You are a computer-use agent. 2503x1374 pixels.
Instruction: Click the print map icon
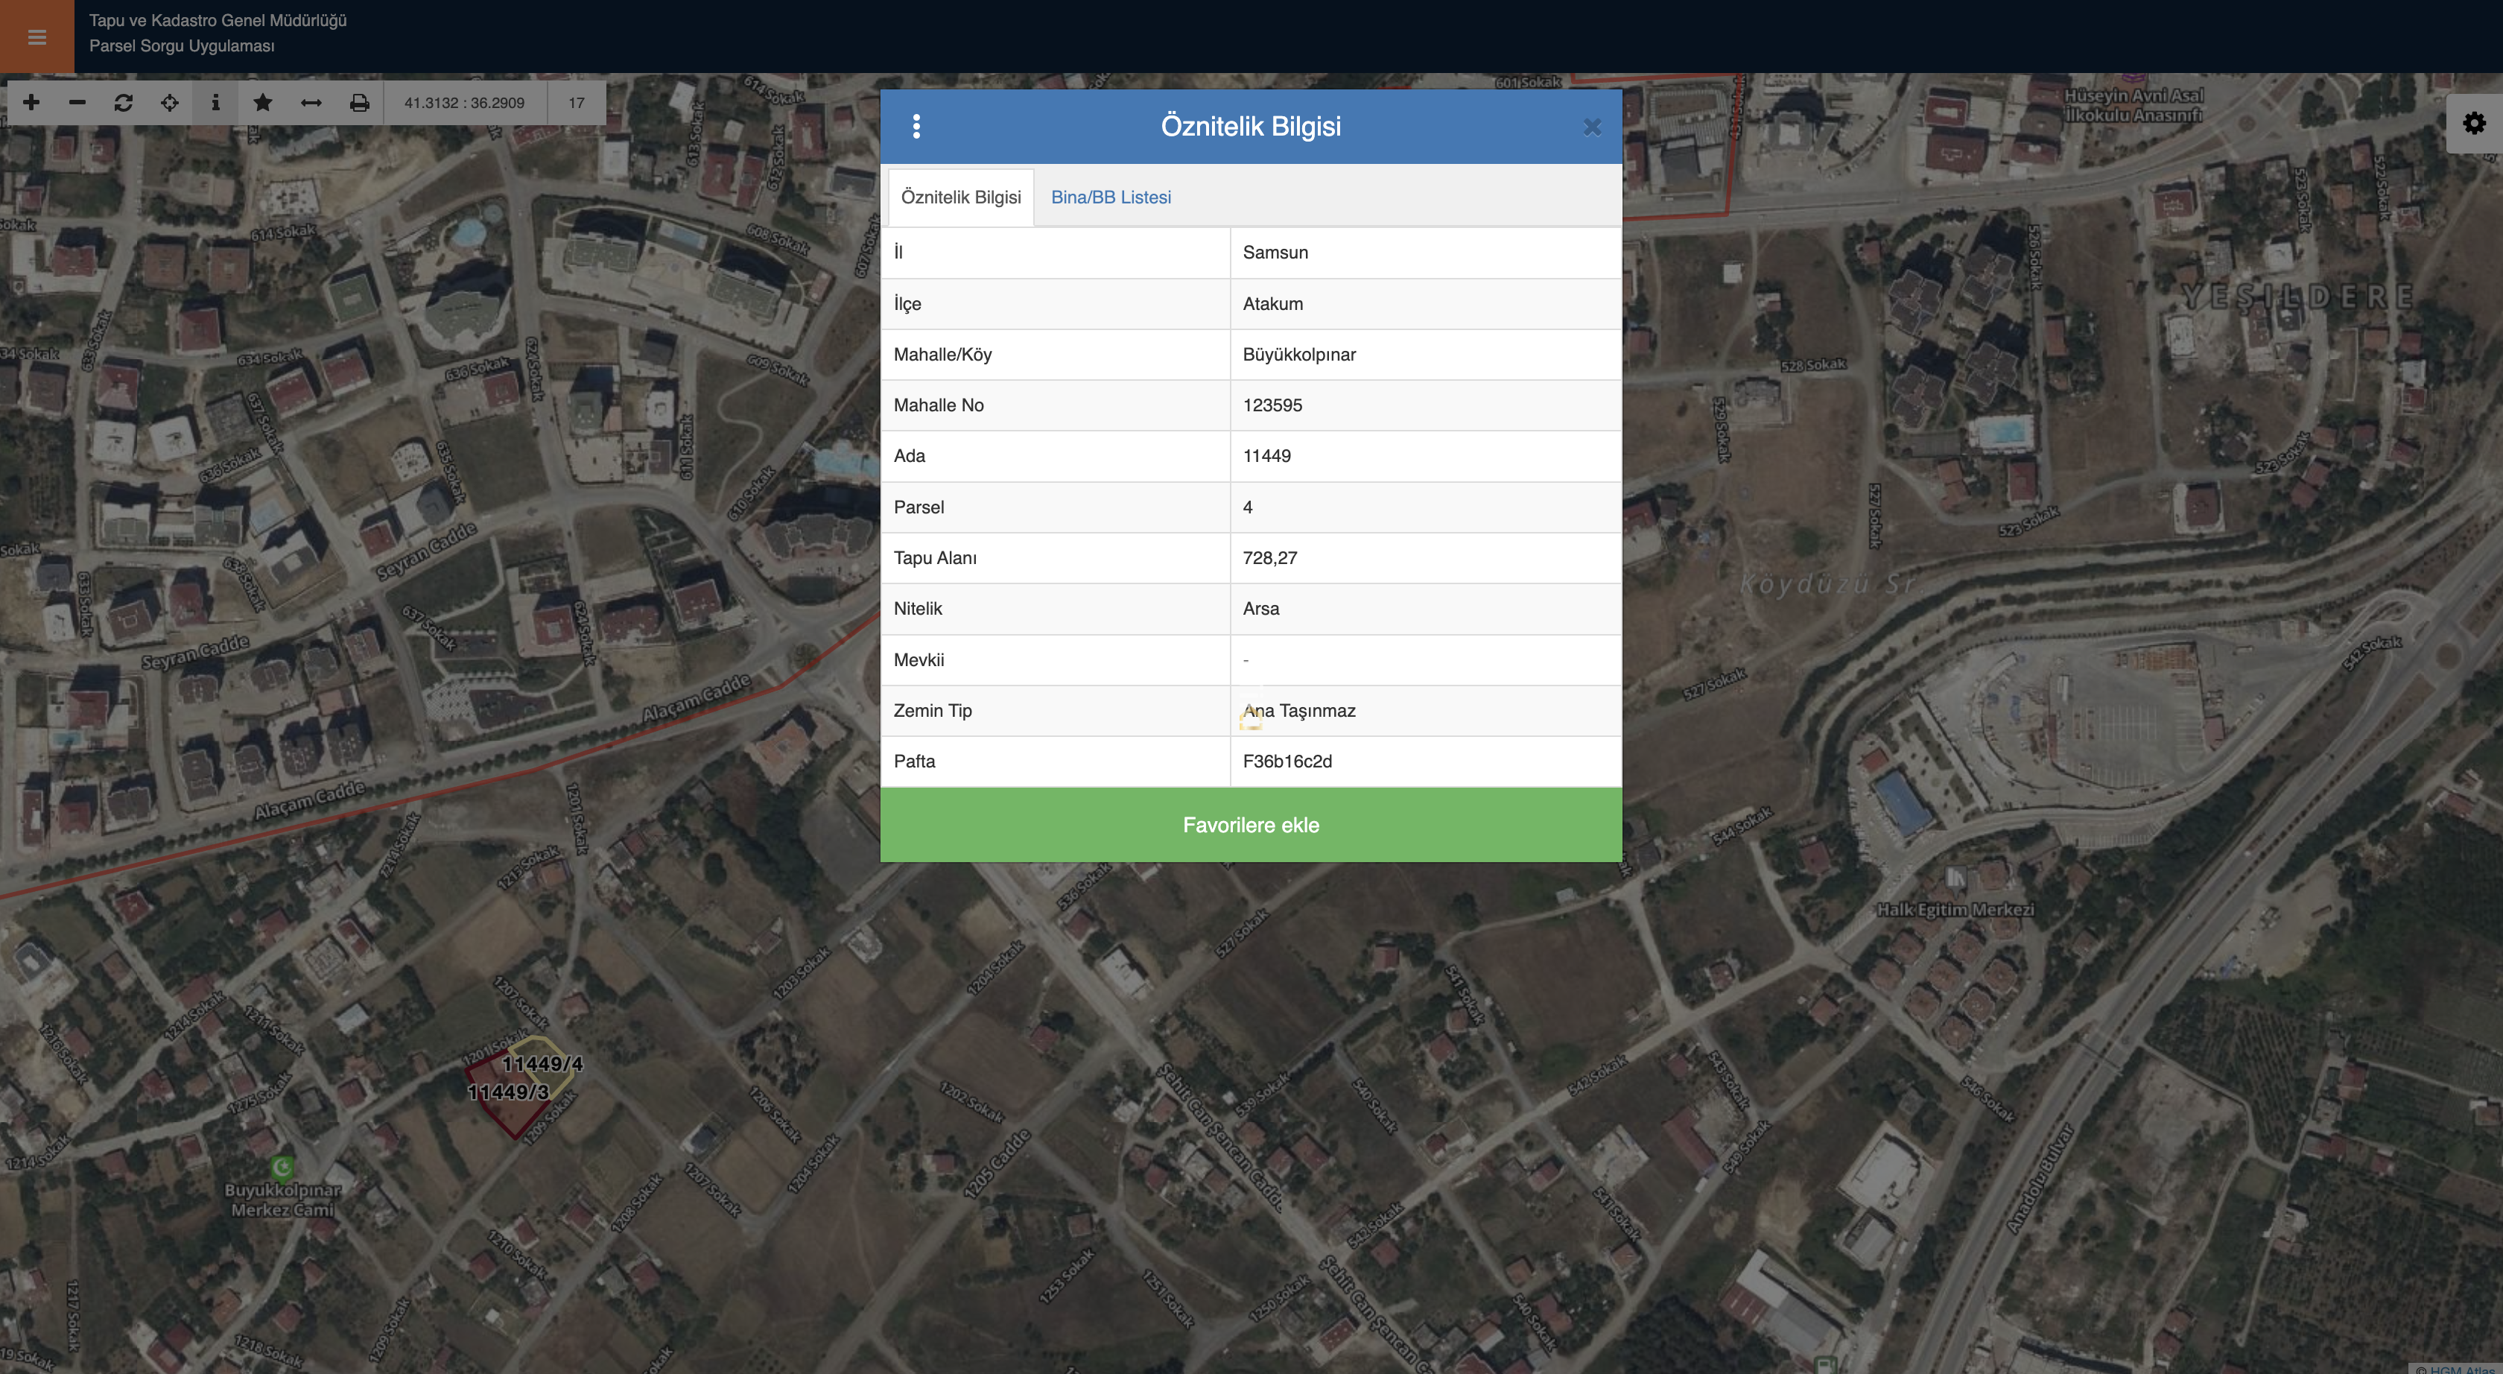[360, 103]
